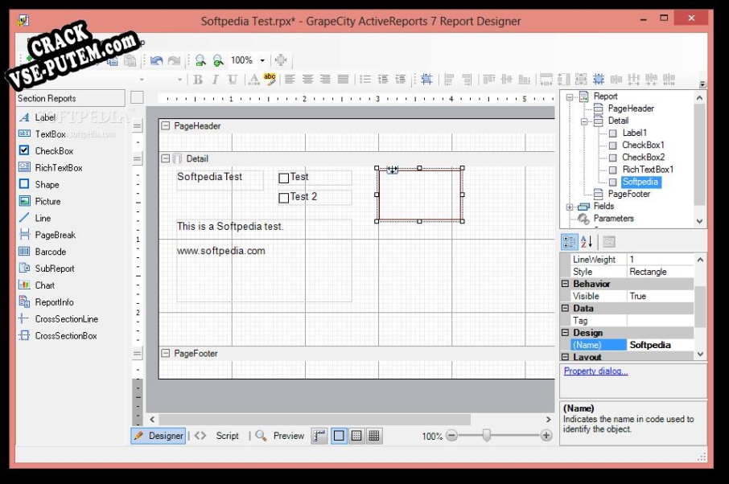Open the Property dialog link

(595, 371)
